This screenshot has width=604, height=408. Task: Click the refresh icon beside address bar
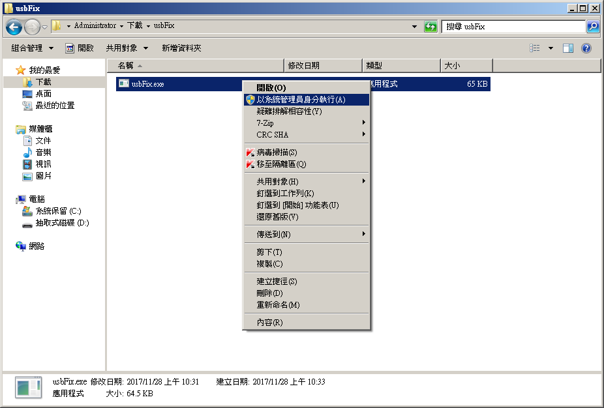coord(430,27)
